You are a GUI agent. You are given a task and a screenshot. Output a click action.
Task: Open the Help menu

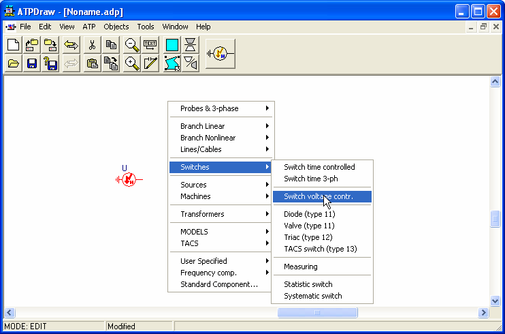(x=203, y=27)
